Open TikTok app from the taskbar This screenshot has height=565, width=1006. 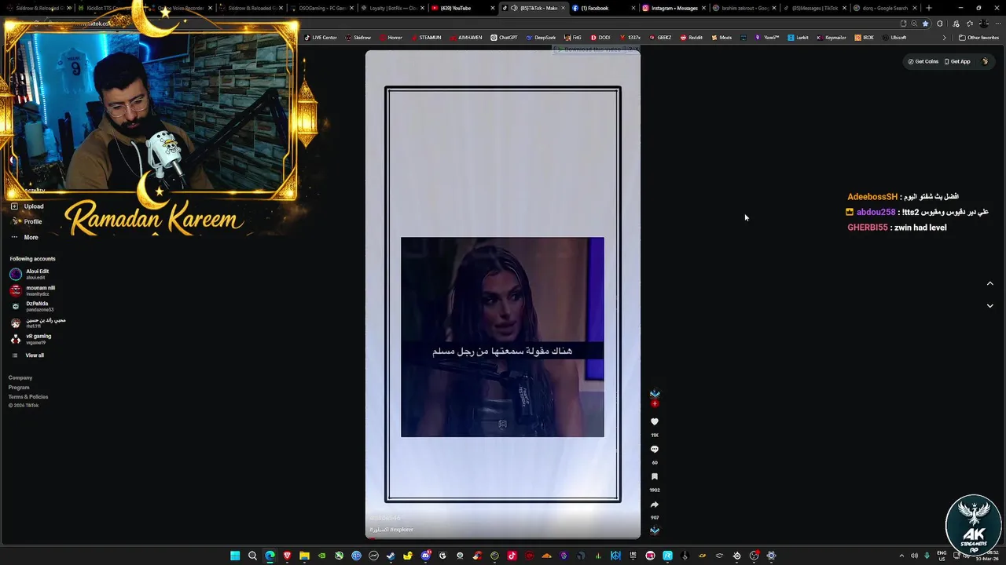(512, 556)
